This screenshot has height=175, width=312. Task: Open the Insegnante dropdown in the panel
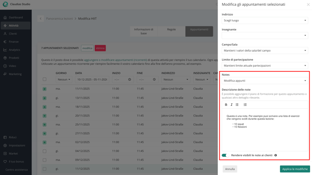click(265, 35)
